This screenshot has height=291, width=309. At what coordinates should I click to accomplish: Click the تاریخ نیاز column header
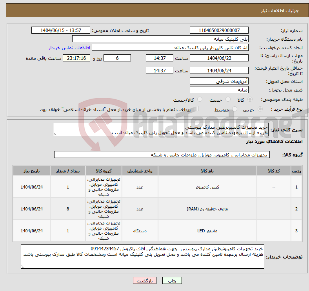[31, 171]
